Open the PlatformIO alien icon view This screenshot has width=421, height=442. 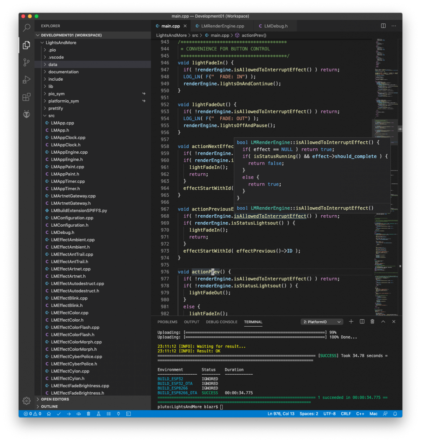tap(27, 114)
